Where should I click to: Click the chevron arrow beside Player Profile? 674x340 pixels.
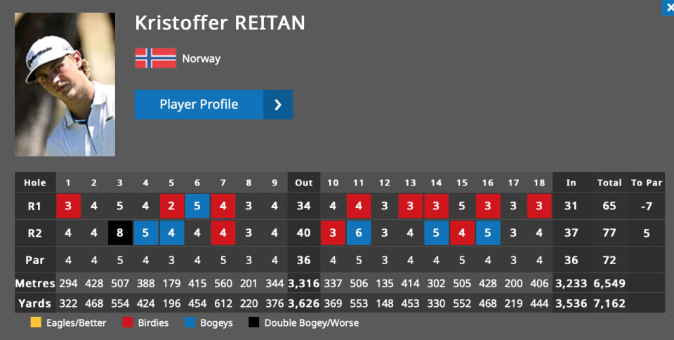coord(278,105)
